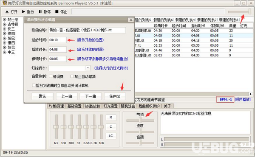Screen dimensions: 255x157
Task: Click the playlist horizontal scrollbar right arrow
Action: click(251, 94)
